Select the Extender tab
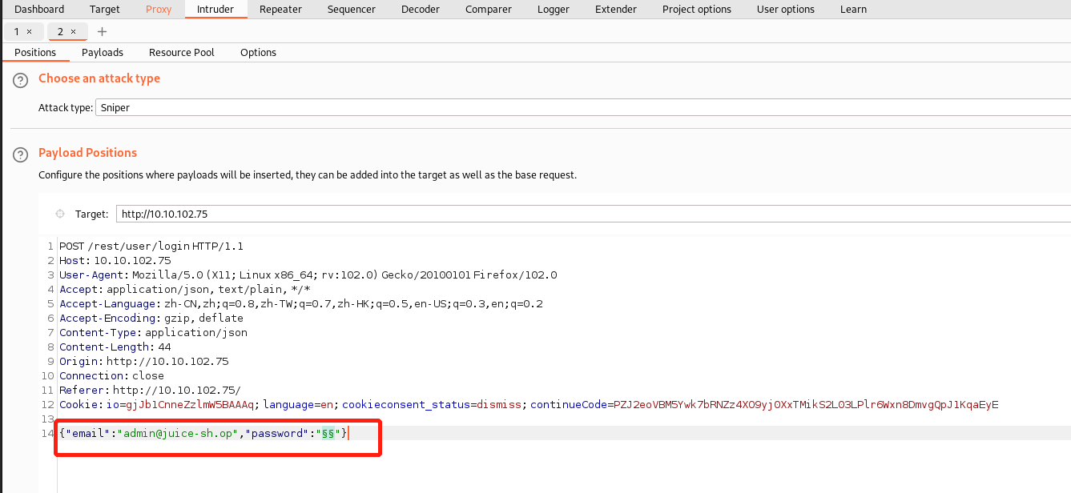The image size is (1071, 493). 616,10
